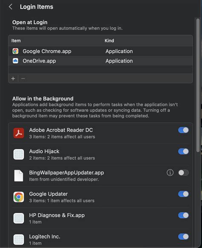Image resolution: width=202 pixels, height=248 pixels.
Task: Toggle HP Diagnose & Fix.app background item
Action: [183, 215]
